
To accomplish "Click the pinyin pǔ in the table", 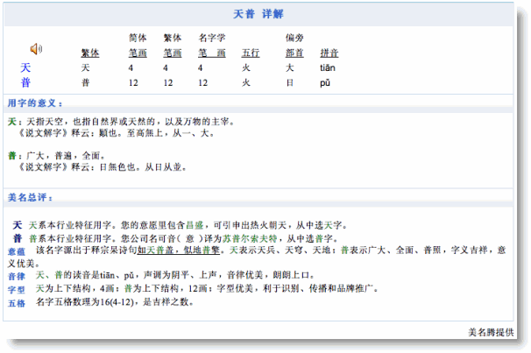I will tap(324, 82).
